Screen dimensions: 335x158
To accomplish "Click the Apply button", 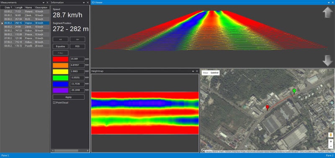I will pos(69,97).
